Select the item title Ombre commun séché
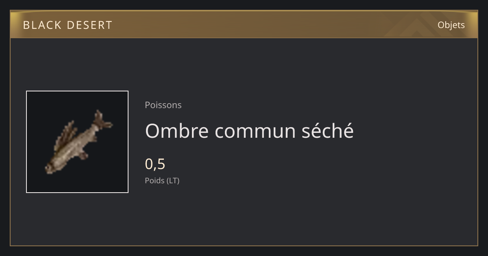The height and width of the screenshot is (256, 488). point(249,131)
